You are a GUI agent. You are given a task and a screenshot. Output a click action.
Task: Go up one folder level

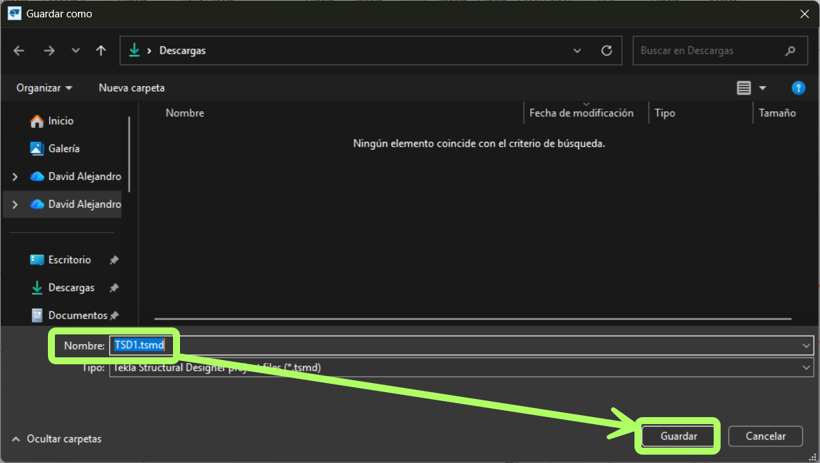[x=101, y=51]
